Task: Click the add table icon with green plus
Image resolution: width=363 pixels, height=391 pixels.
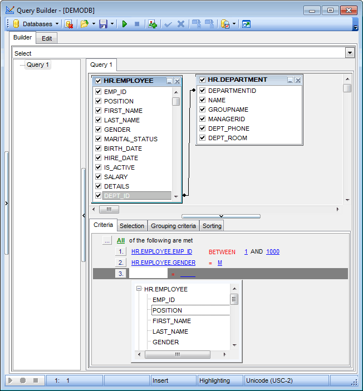Action: [153, 24]
